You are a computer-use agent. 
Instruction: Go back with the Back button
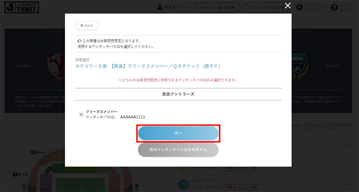pyautogui.click(x=87, y=25)
